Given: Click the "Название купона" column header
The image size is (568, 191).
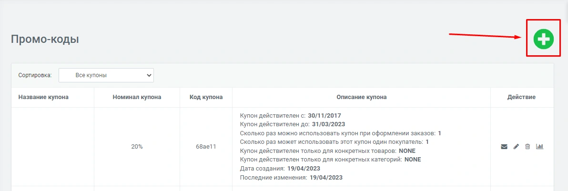Looking at the screenshot, I should pos(43,97).
